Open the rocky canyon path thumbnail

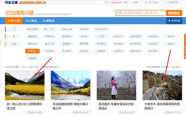162,85
